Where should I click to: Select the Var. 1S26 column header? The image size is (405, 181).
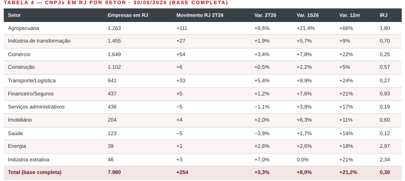(308, 15)
